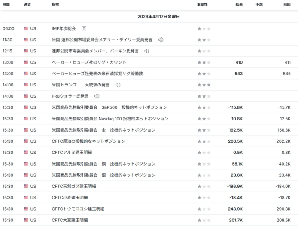Click the 206.5K result for CFTC原油
Screen dimensions: 298x227
pos(235,141)
